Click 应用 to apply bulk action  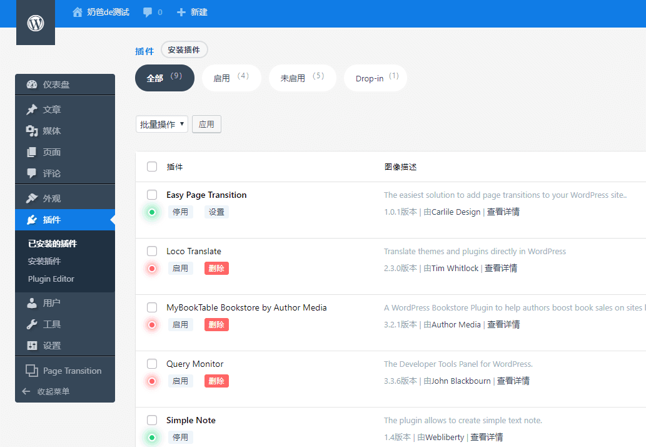[x=206, y=124]
